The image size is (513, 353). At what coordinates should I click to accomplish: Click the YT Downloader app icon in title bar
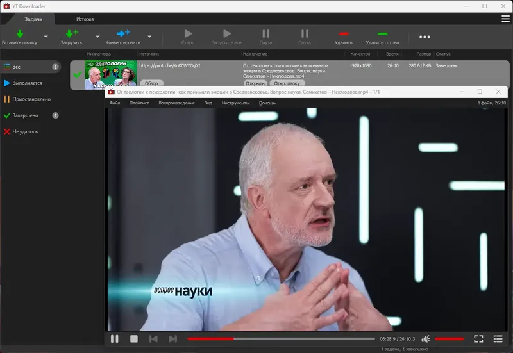[7, 6]
